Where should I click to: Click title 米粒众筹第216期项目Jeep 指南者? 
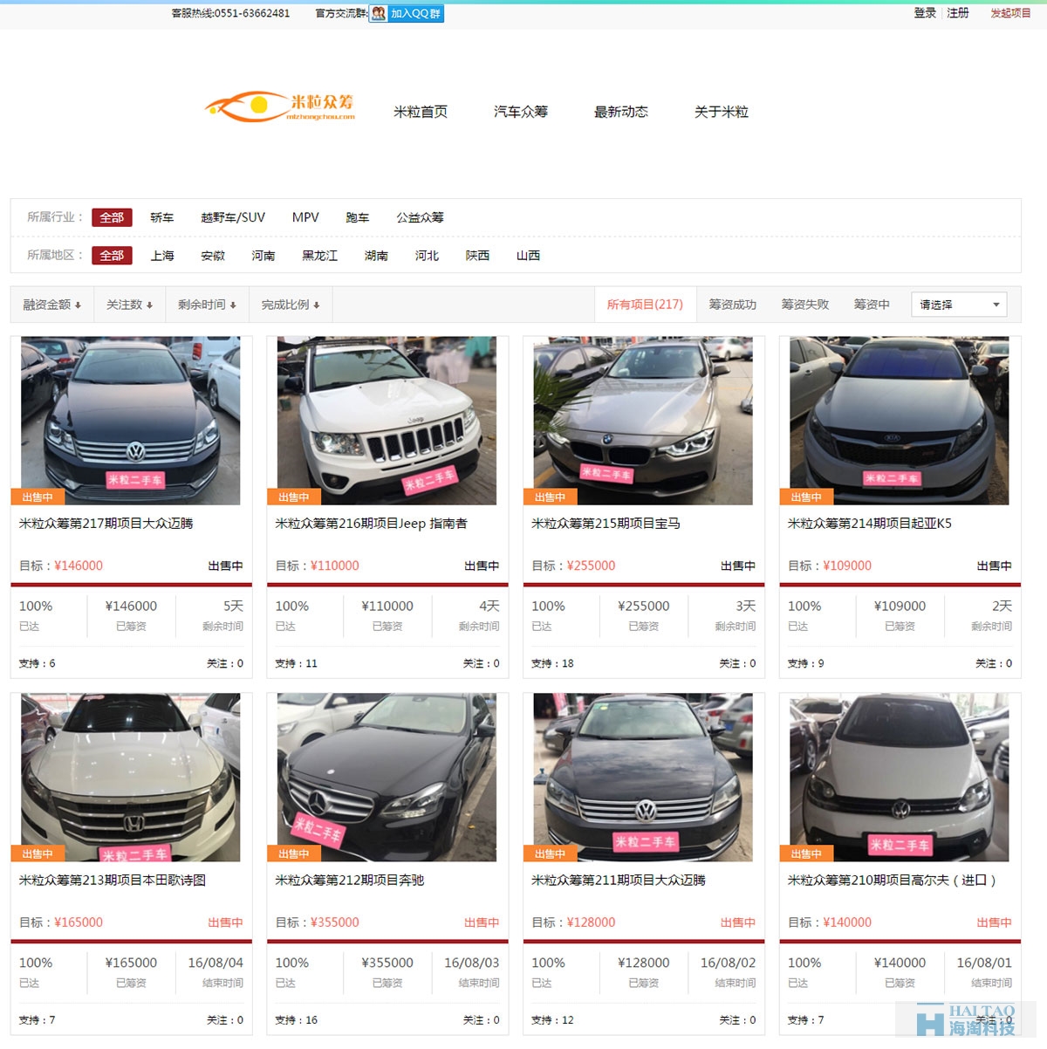pyautogui.click(x=372, y=524)
